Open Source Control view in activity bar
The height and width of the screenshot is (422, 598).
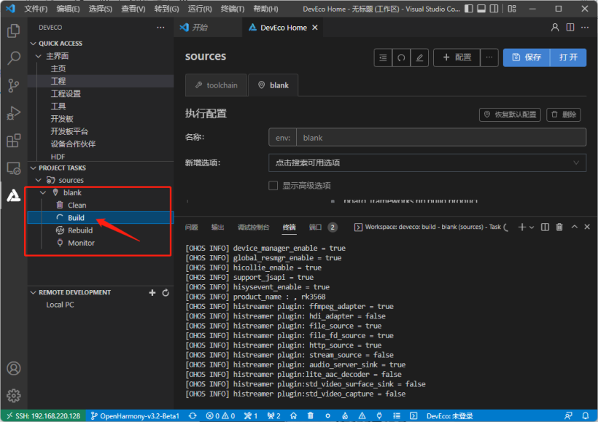13,85
